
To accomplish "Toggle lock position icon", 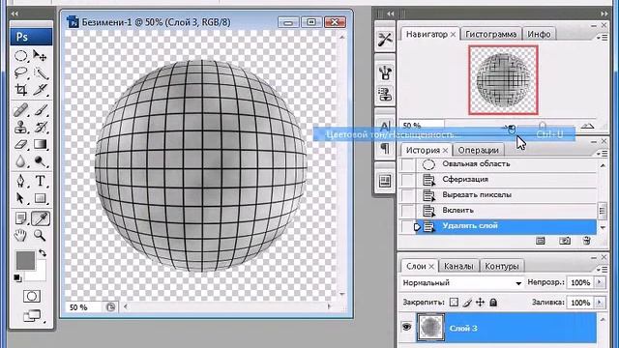I will pos(480,303).
